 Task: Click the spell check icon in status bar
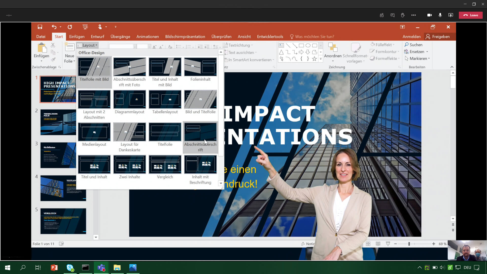pyautogui.click(x=61, y=244)
